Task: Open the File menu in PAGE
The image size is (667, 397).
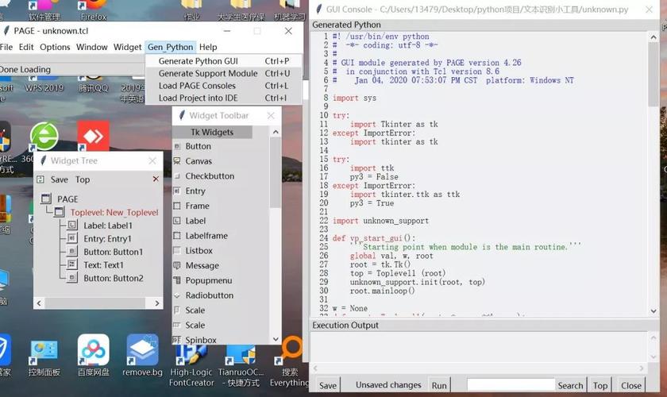Action: 6,47
